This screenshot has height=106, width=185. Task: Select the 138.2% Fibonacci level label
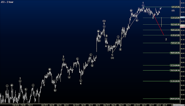click(x=175, y=70)
